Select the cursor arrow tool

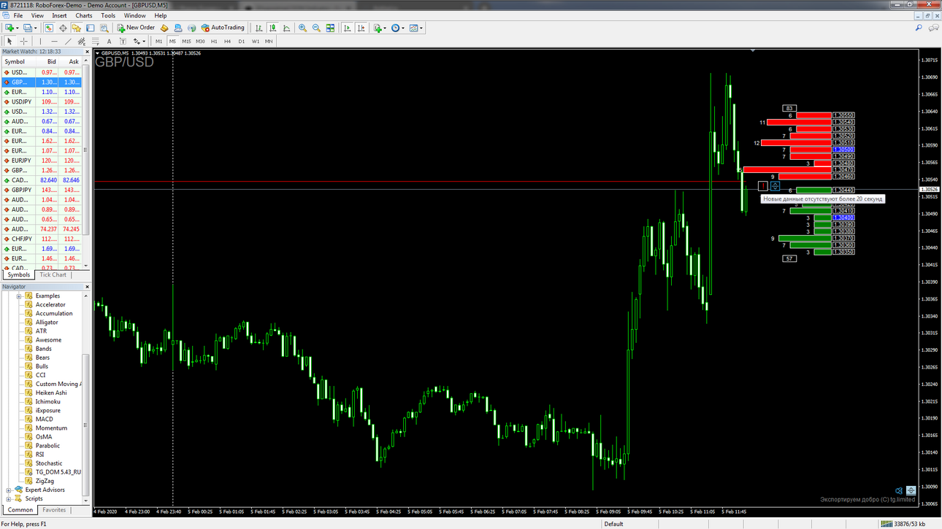pyautogui.click(x=9, y=41)
